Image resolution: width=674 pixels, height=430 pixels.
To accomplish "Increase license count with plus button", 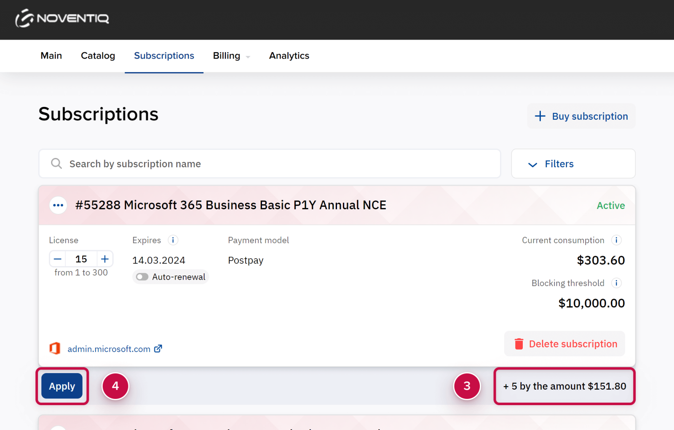I will pyautogui.click(x=105, y=259).
